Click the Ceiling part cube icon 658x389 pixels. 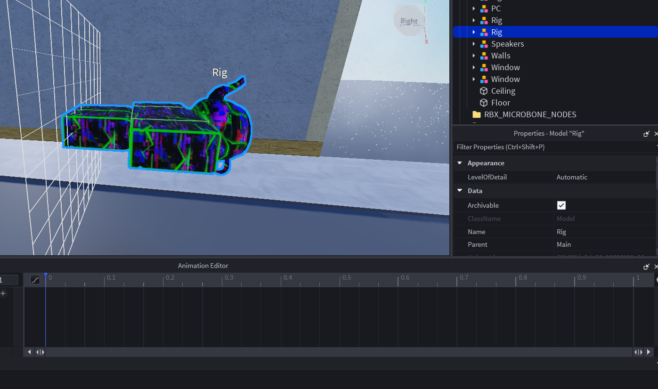point(483,91)
